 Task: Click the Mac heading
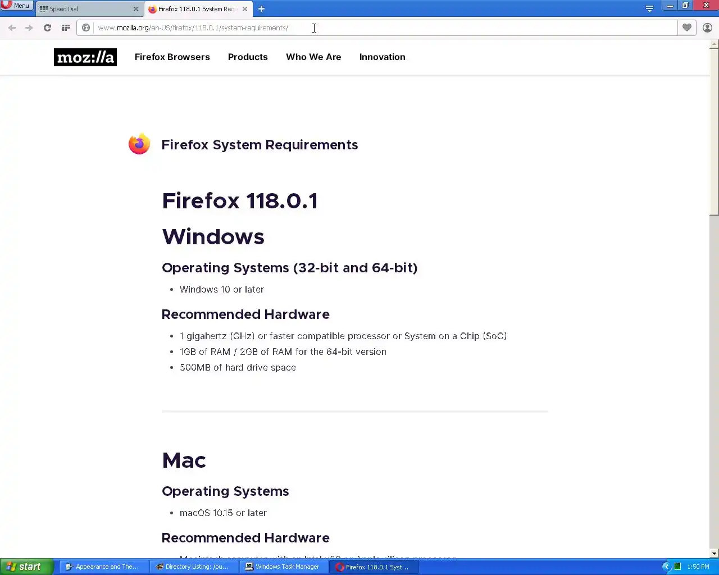click(184, 460)
